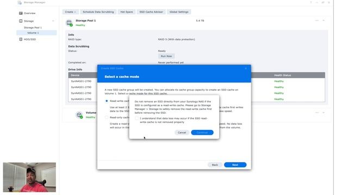The height and width of the screenshot is (195, 348).
Task: Collapse the Volume panel
Action: (x=324, y=113)
